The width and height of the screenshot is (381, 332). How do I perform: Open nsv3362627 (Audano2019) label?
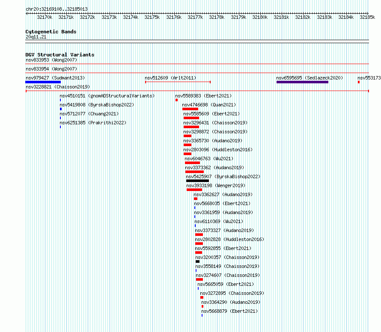(x=223, y=194)
